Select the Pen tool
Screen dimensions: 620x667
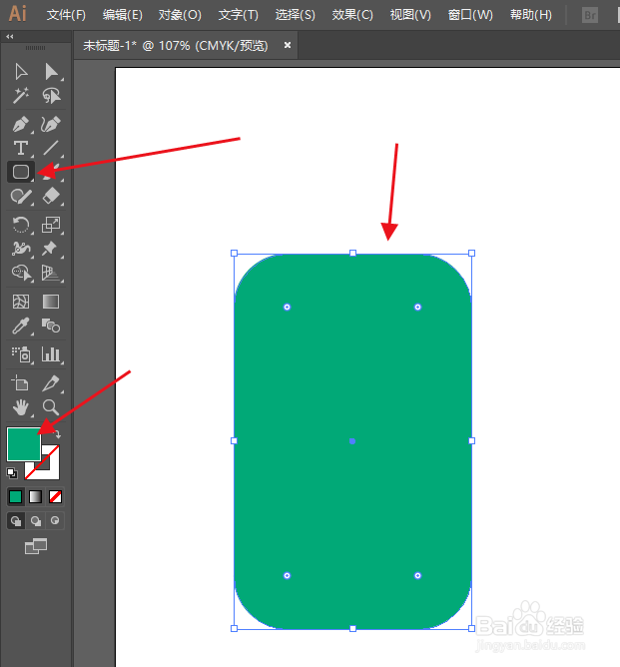pos(21,124)
